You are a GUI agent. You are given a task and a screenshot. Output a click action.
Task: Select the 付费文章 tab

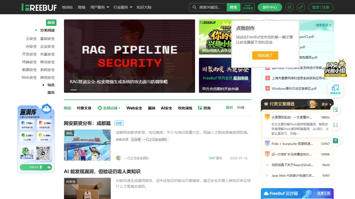pyautogui.click(x=84, y=108)
